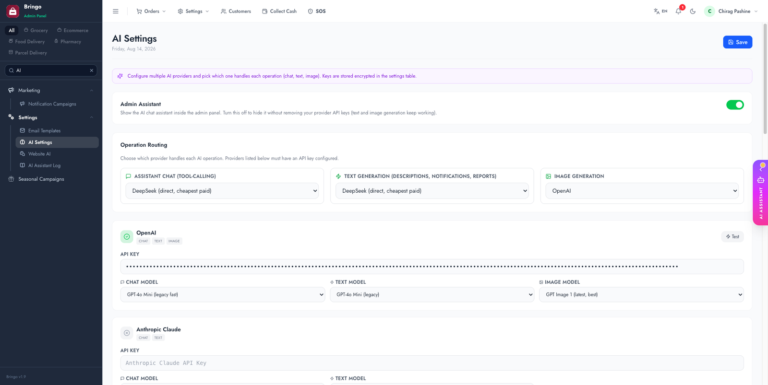Click the Text Generation lightning icon
The height and width of the screenshot is (385, 768).
(x=338, y=176)
